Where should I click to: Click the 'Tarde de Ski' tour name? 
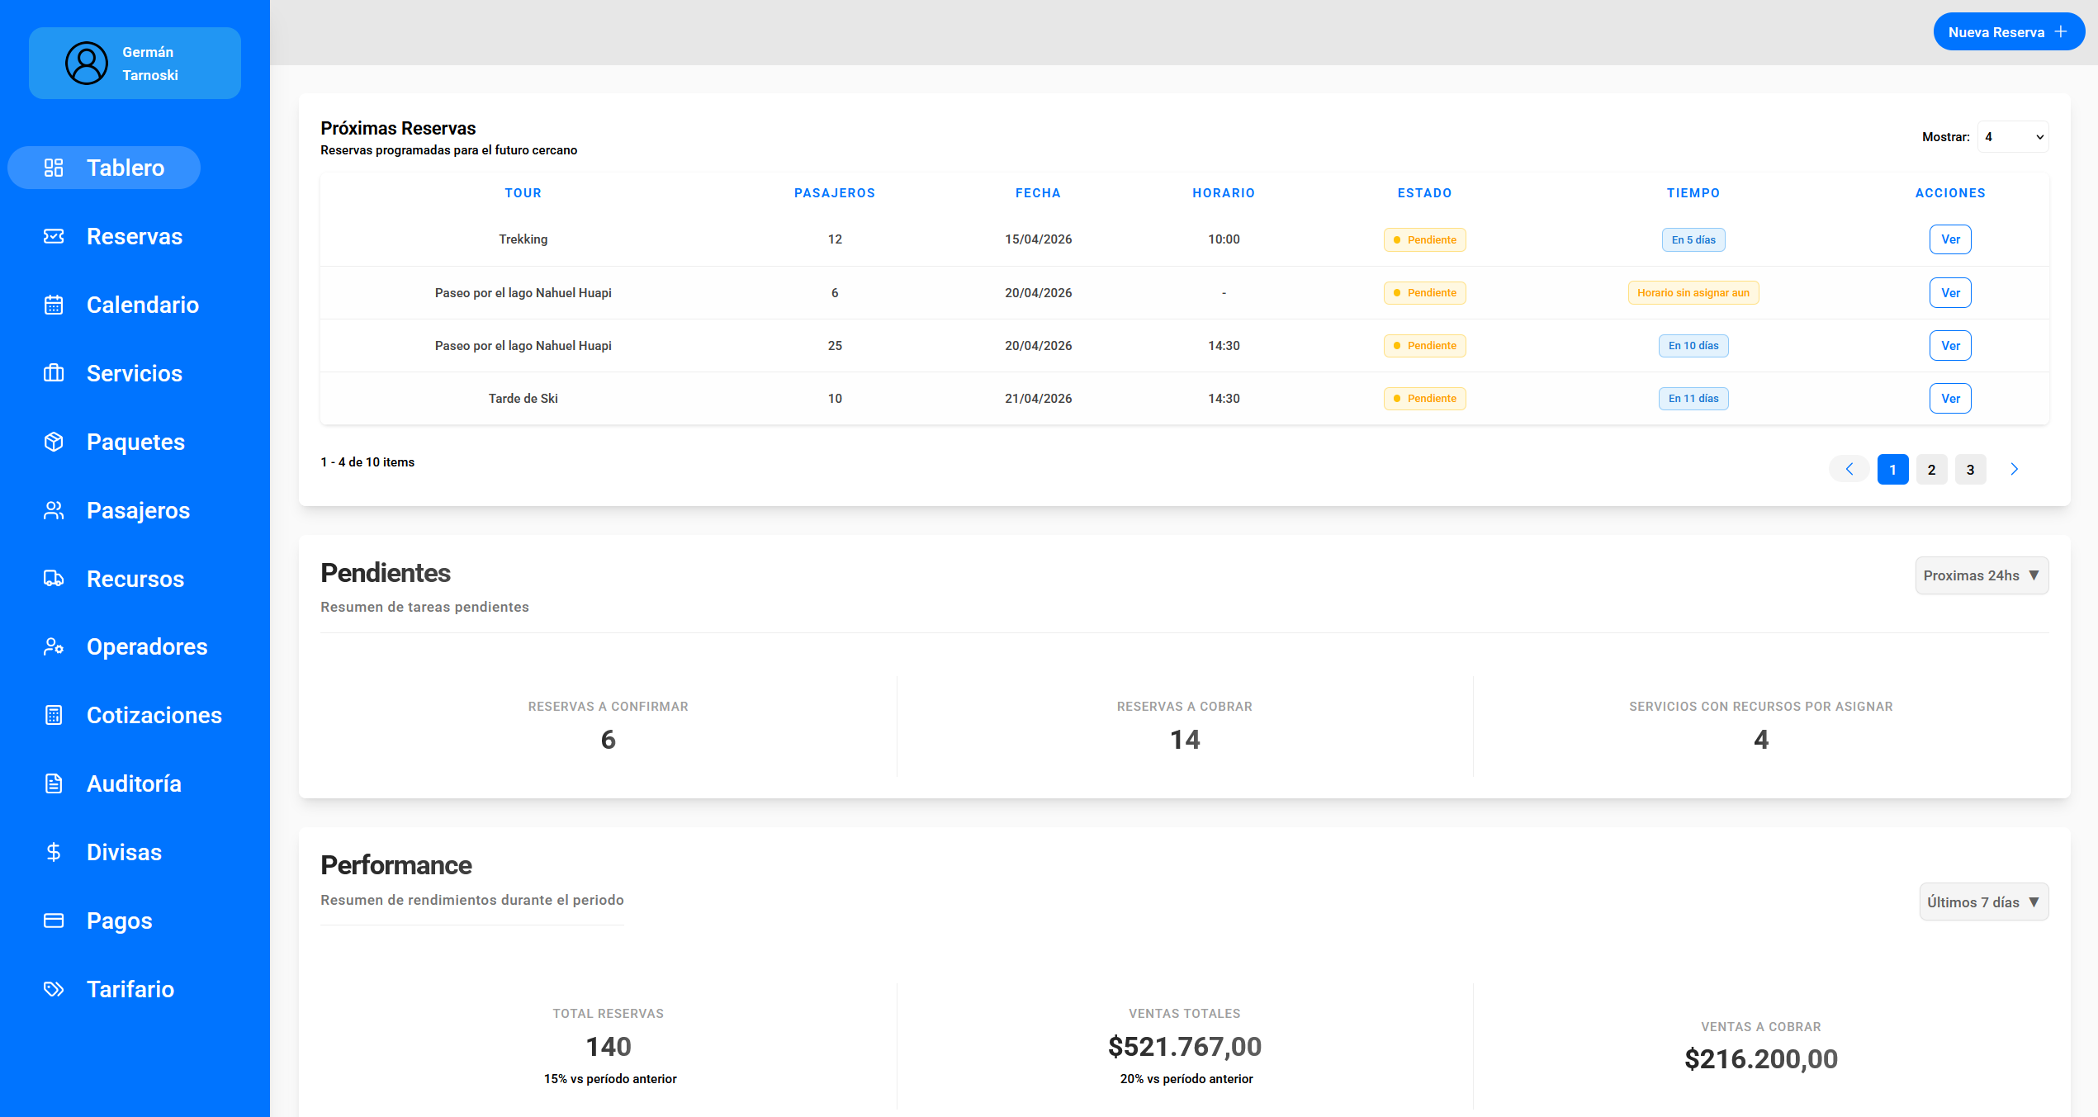[523, 398]
